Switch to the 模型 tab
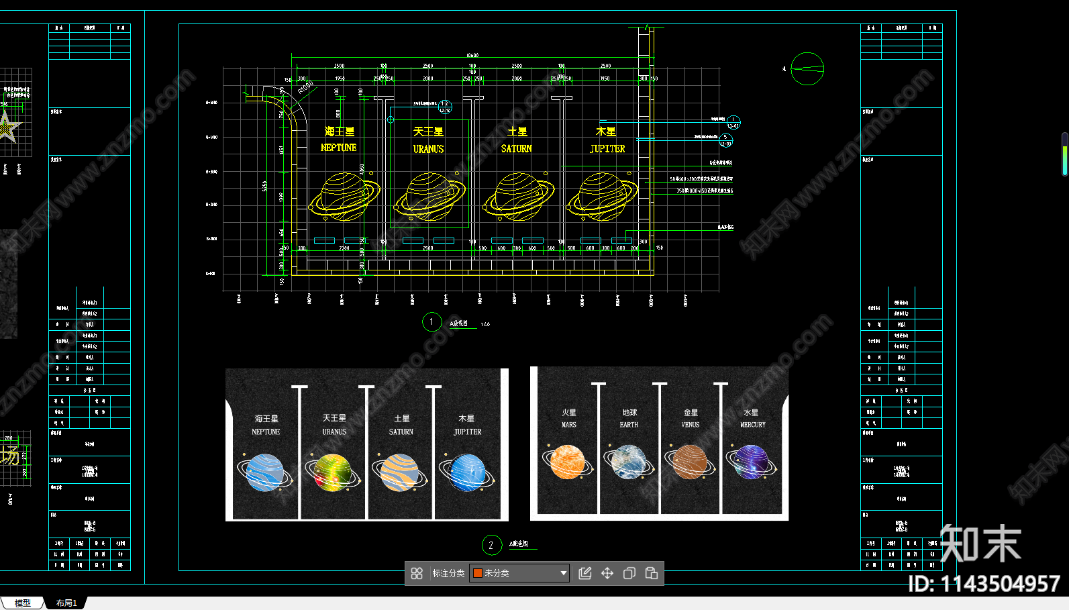The width and height of the screenshot is (1069, 610). (23, 603)
